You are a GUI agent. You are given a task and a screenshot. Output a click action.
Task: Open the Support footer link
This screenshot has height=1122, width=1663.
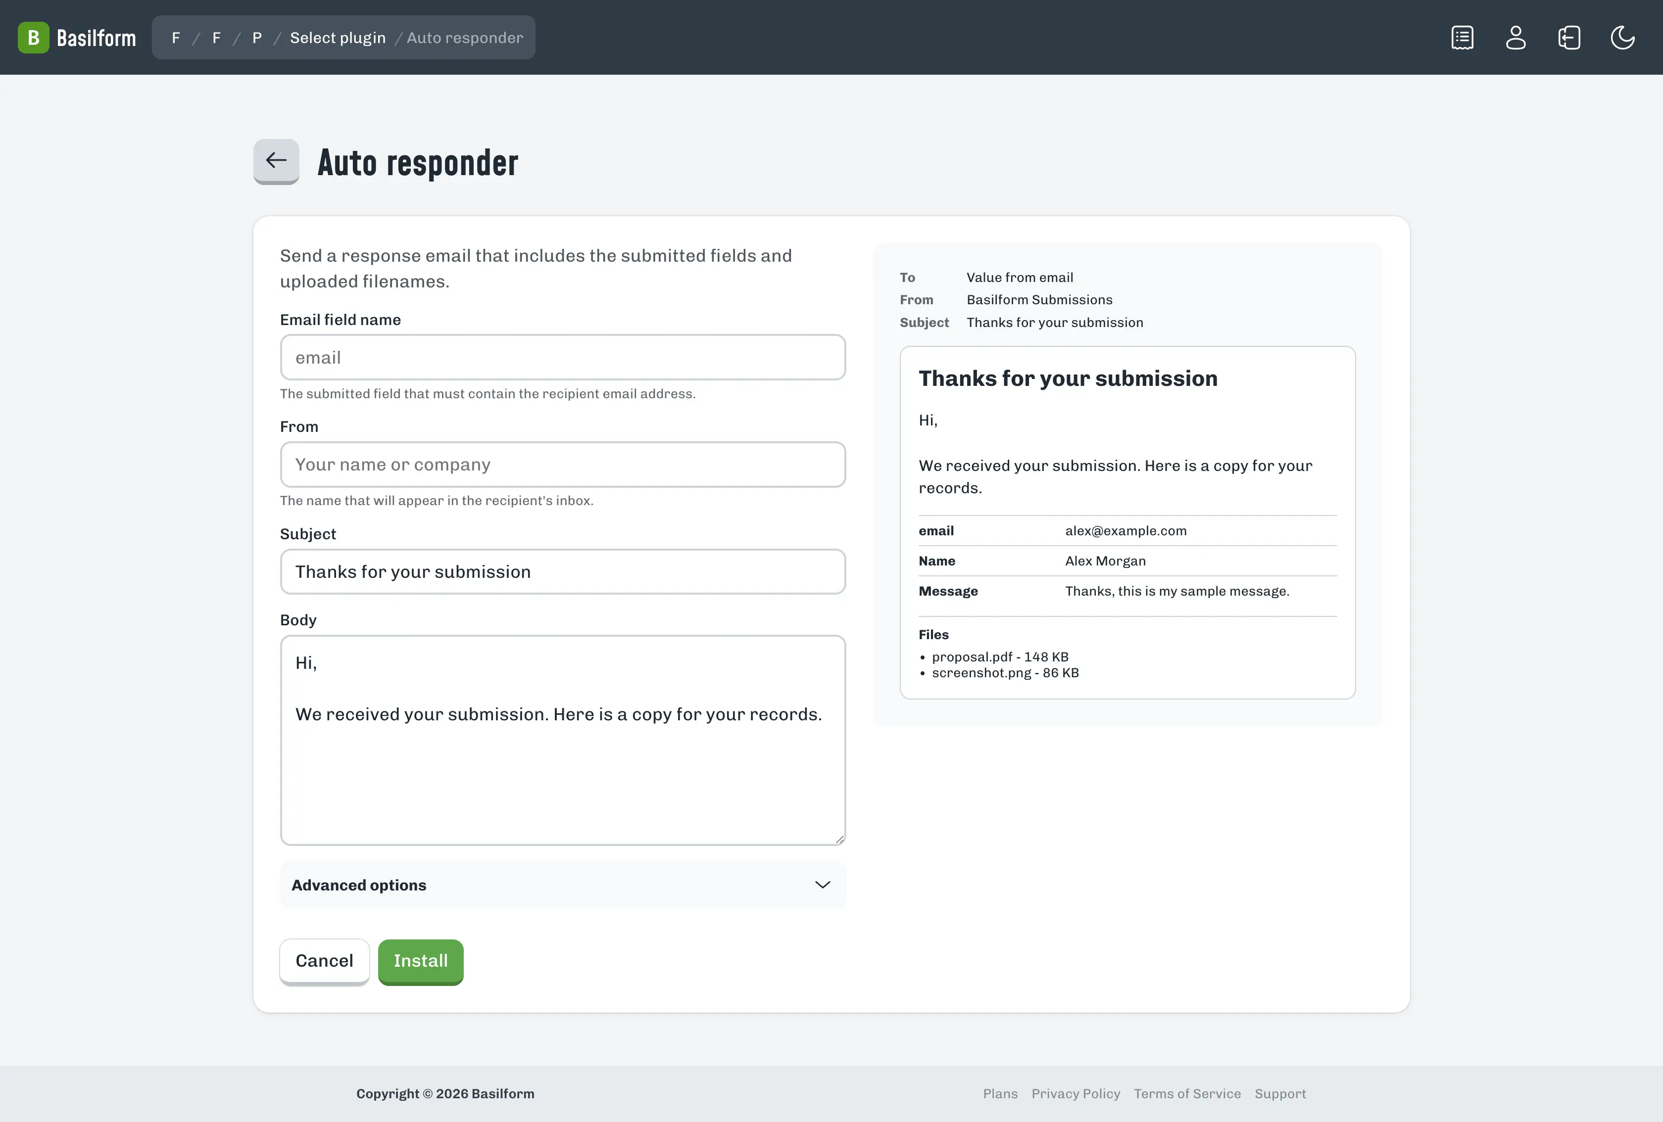click(x=1280, y=1093)
